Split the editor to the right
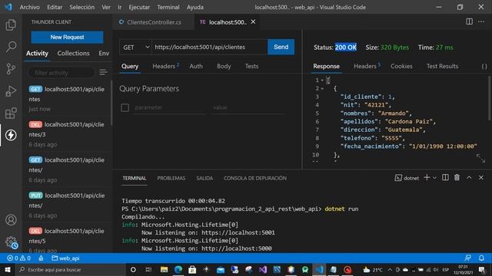Image resolution: width=492 pixels, height=276 pixels. 469,21
